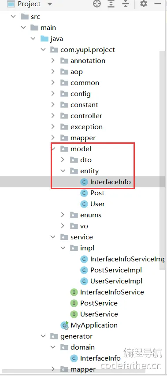Collapse the impl package chevron
Viewport: 167px width, 376px height.
[x=63, y=248]
